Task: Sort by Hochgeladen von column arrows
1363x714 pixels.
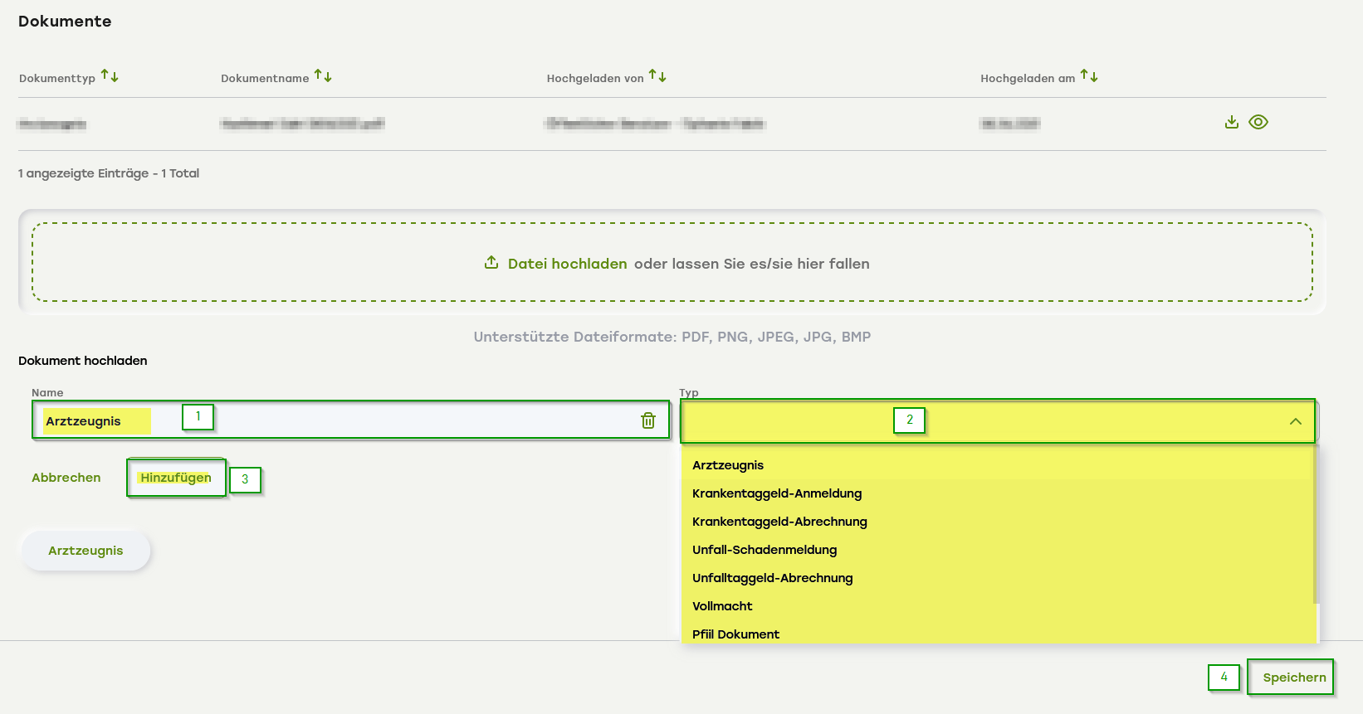Action: click(x=657, y=76)
